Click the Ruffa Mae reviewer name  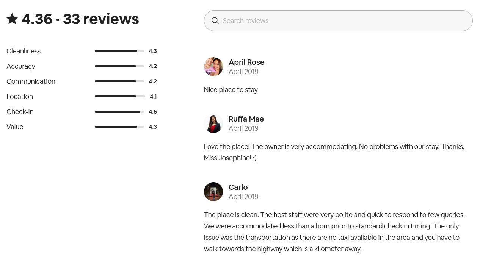pos(246,119)
